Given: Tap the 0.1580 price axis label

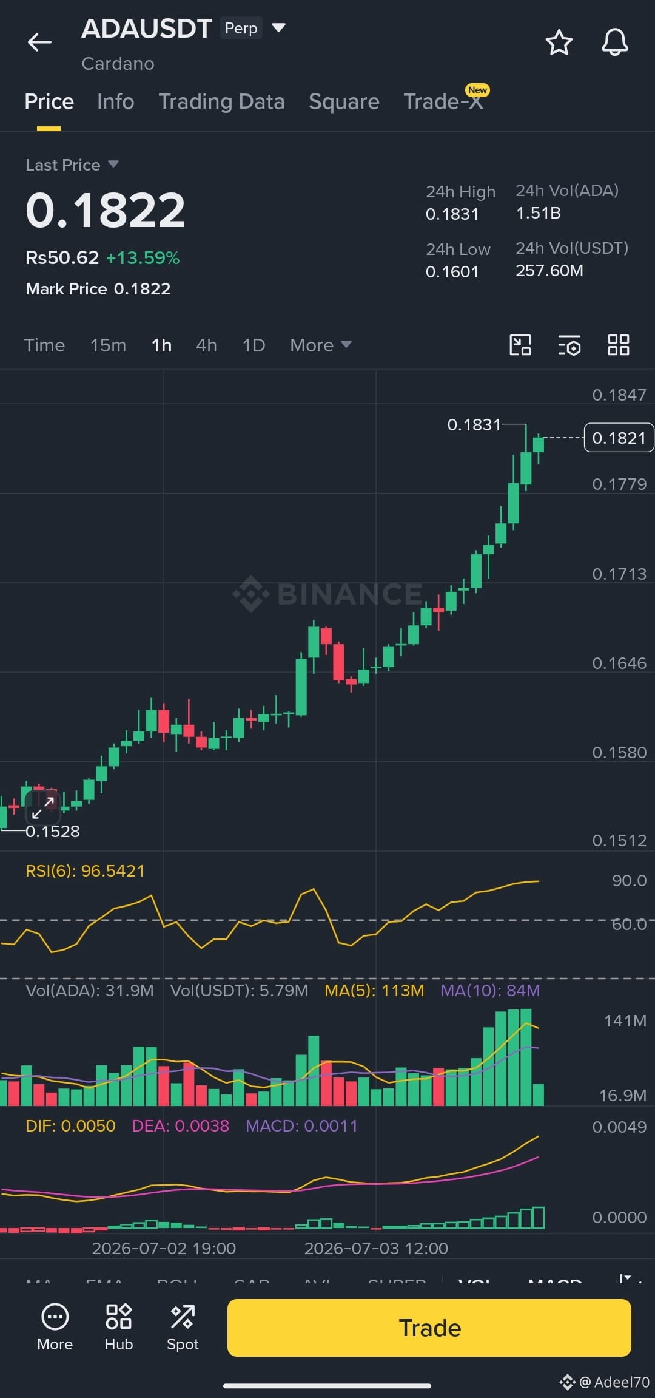Looking at the screenshot, I should click(x=619, y=752).
